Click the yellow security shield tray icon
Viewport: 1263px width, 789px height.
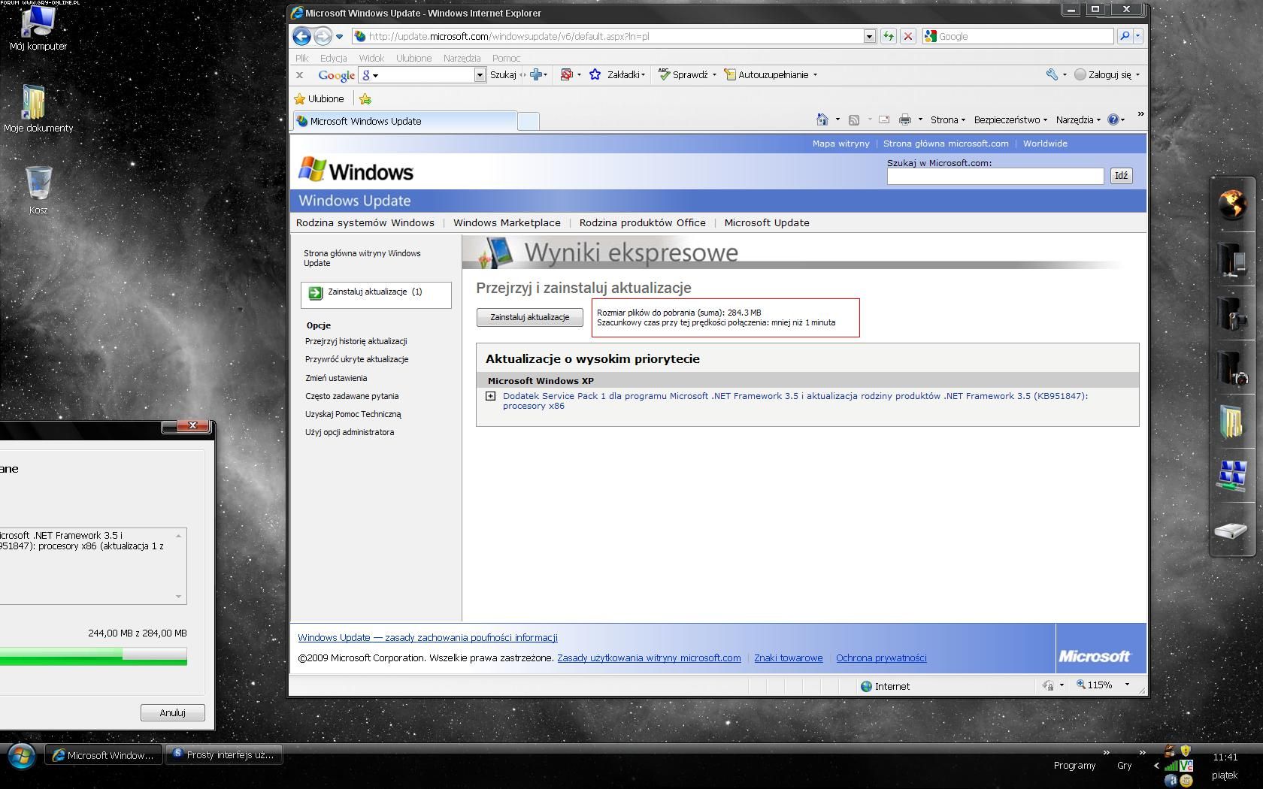[x=1186, y=751]
